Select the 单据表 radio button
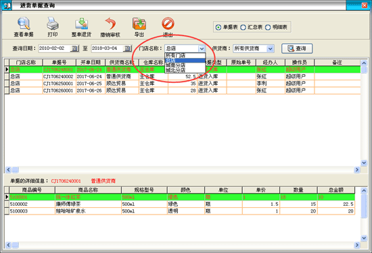372x253 pixels. 218,27
